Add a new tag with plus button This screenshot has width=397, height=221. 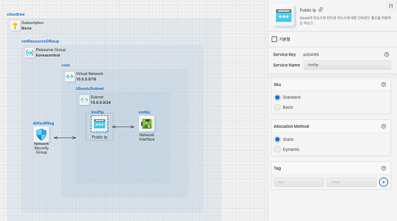(383, 182)
